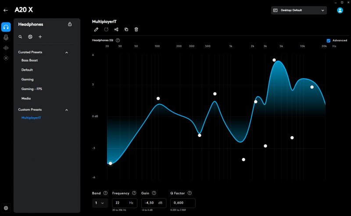Collapse the Curated Presets section
The image size is (351, 216).
tap(67, 52)
